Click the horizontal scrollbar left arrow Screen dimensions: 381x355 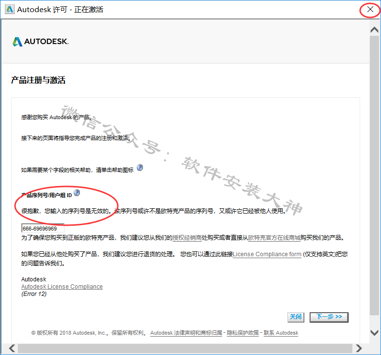tap(12, 348)
